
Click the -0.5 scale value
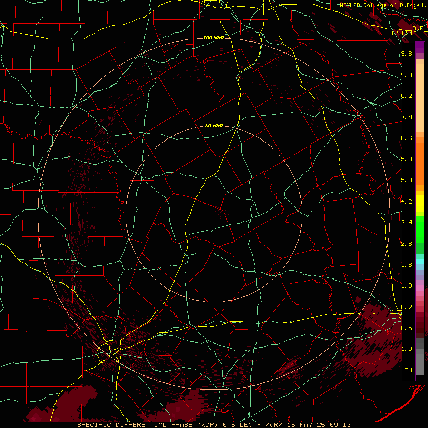[405, 328]
